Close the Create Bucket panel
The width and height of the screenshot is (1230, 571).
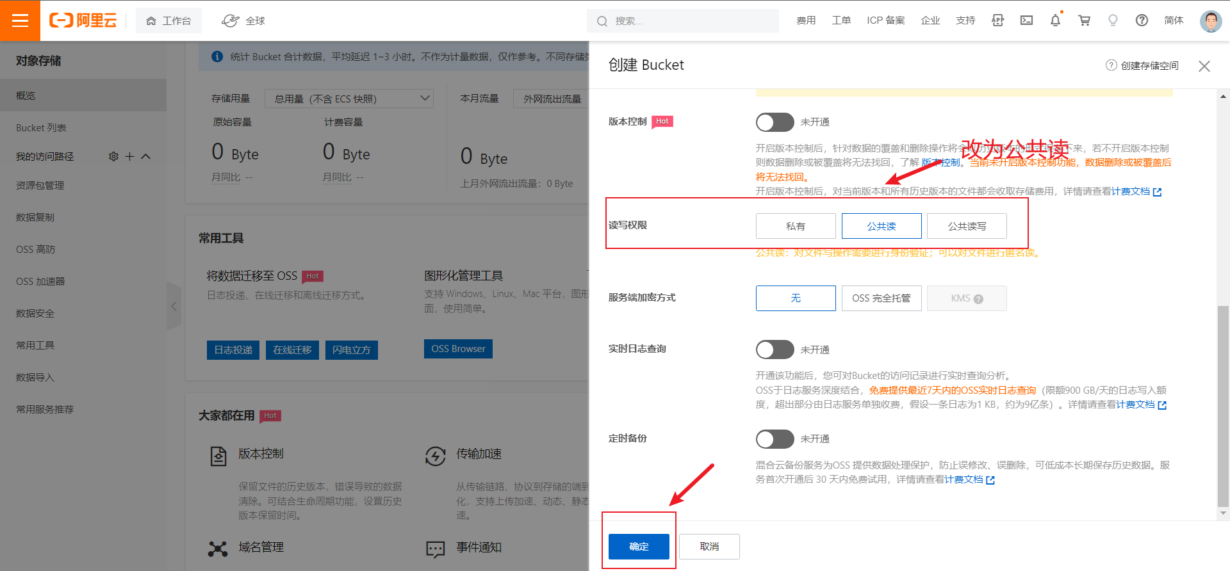click(1204, 66)
